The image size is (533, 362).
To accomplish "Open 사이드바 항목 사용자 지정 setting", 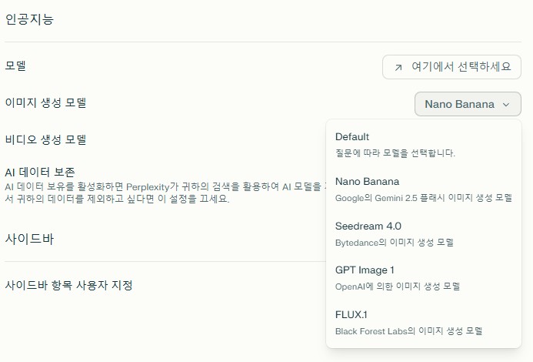I will point(69,285).
